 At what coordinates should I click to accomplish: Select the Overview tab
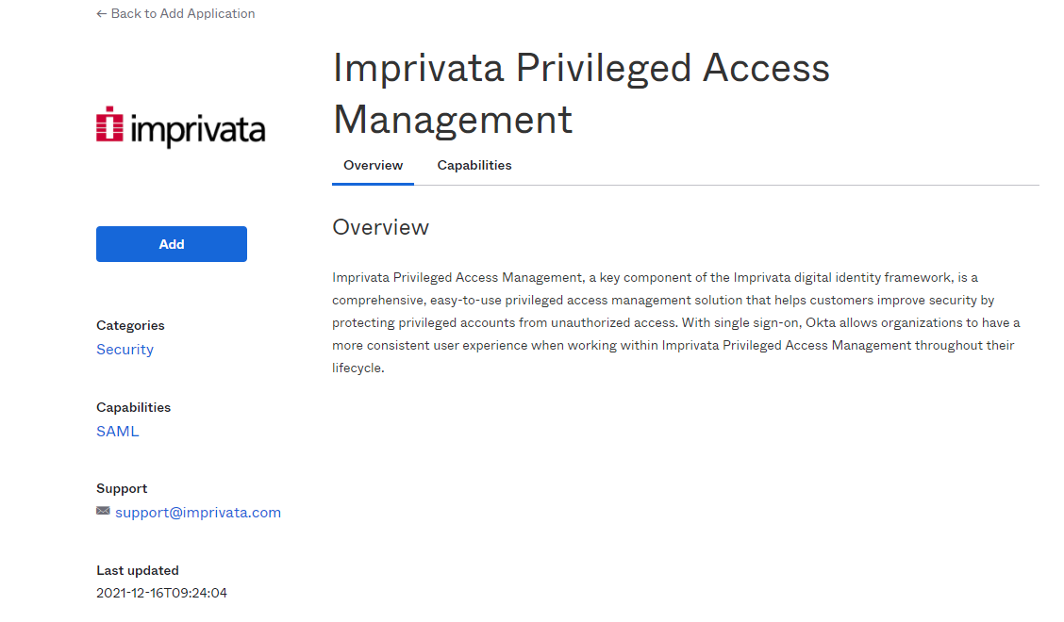tap(373, 166)
